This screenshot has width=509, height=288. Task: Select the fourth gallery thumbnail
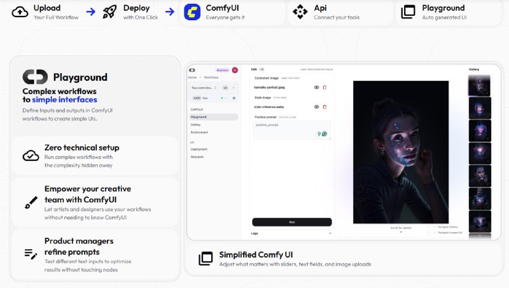(480, 153)
